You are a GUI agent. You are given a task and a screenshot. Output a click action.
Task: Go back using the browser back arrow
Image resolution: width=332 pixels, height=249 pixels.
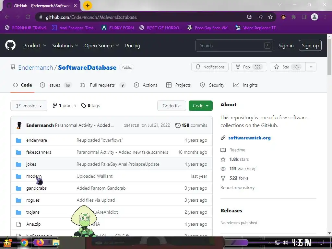pos(7,17)
